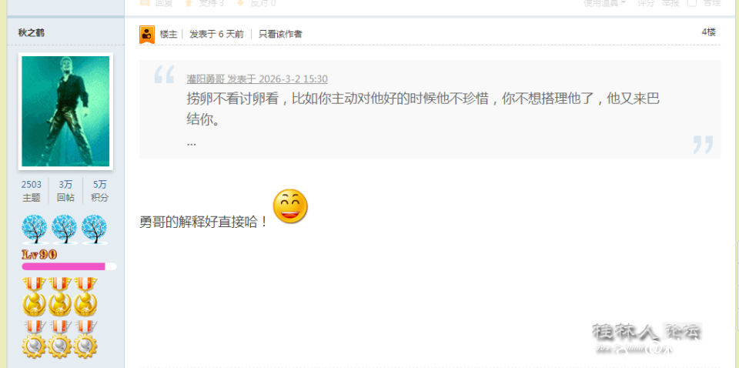View the 2503 主题 count
The width and height of the screenshot is (739, 368).
(31, 191)
